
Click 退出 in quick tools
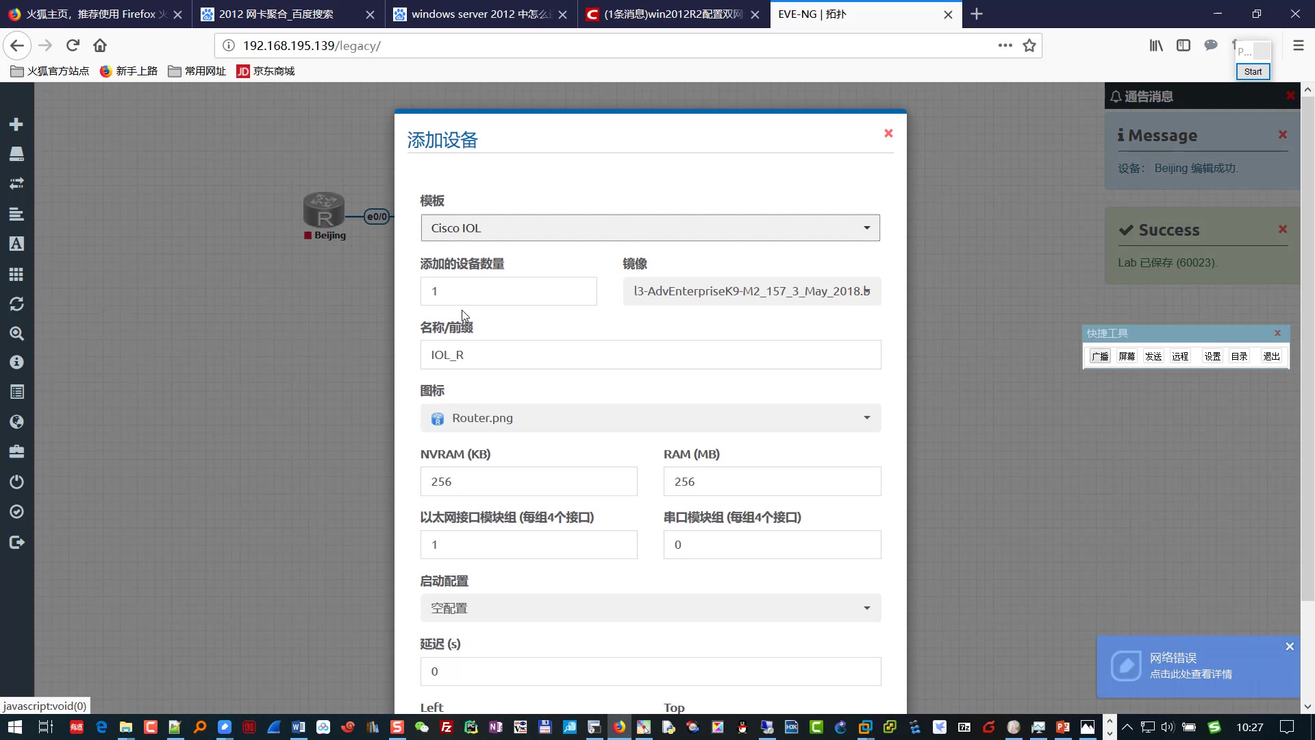pyautogui.click(x=1272, y=356)
